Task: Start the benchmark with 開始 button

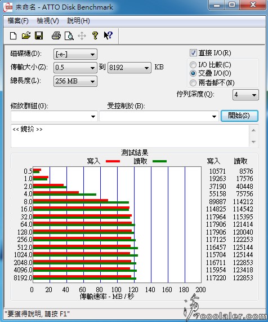Action: (x=239, y=116)
